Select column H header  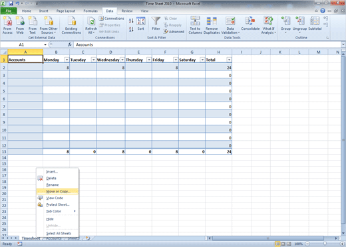point(219,52)
